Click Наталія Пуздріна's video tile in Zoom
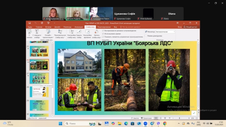The height and width of the screenshot is (127, 226). pyautogui.click(x=78, y=14)
